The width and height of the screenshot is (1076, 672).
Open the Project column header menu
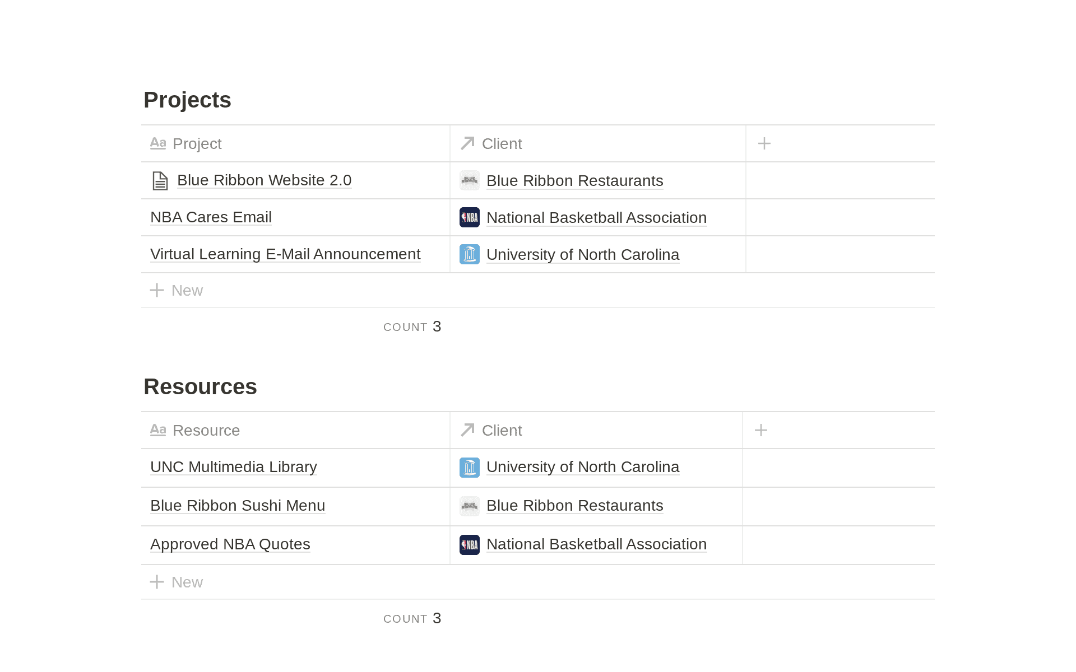(x=196, y=144)
